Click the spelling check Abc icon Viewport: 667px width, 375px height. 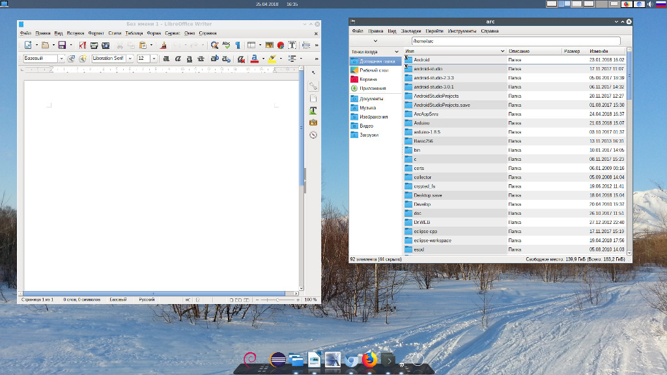pyautogui.click(x=225, y=45)
